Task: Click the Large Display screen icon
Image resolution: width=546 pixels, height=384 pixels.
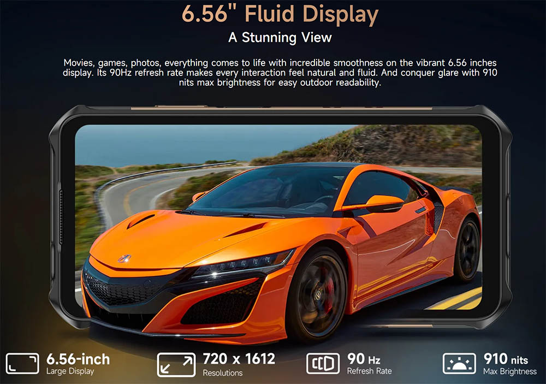Action: (22, 364)
